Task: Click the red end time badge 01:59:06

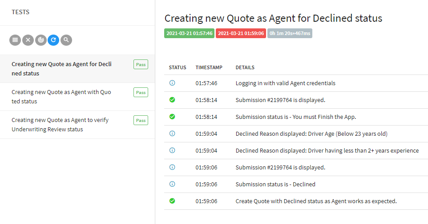Action: (x=241, y=33)
